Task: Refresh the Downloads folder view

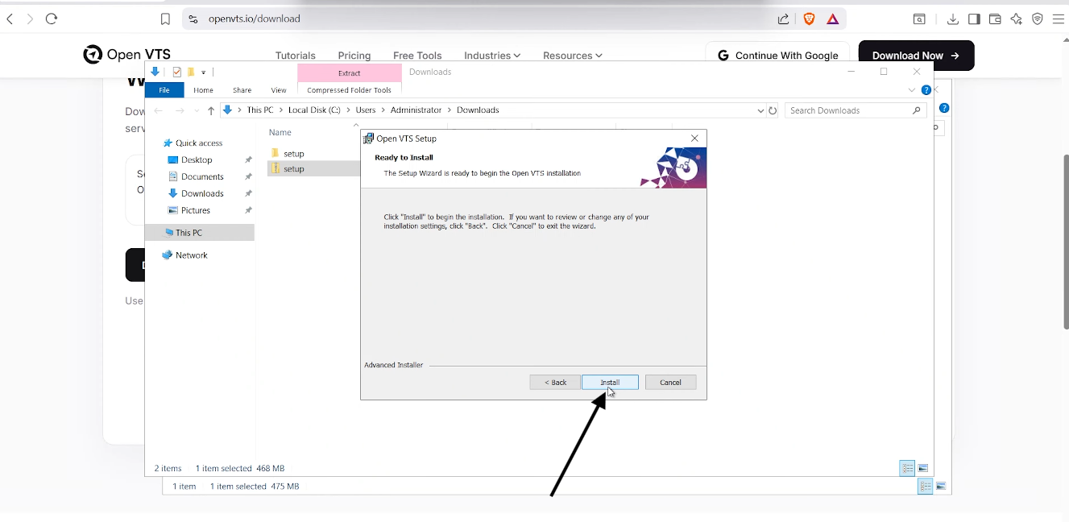Action: point(773,110)
